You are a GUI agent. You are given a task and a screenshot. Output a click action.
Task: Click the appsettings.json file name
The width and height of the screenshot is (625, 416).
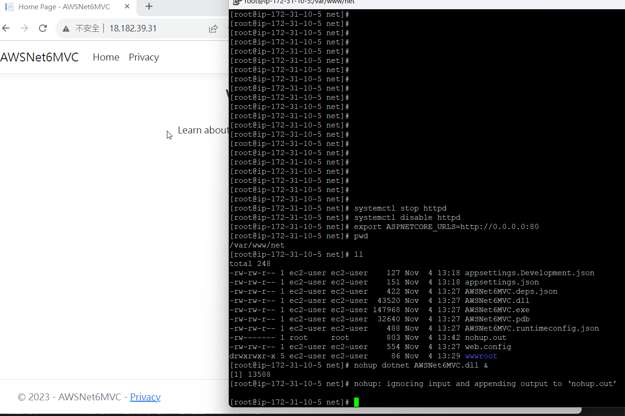pyautogui.click(x=502, y=282)
